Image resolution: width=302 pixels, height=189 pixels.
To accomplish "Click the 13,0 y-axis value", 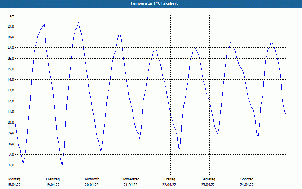I will [10, 90].
